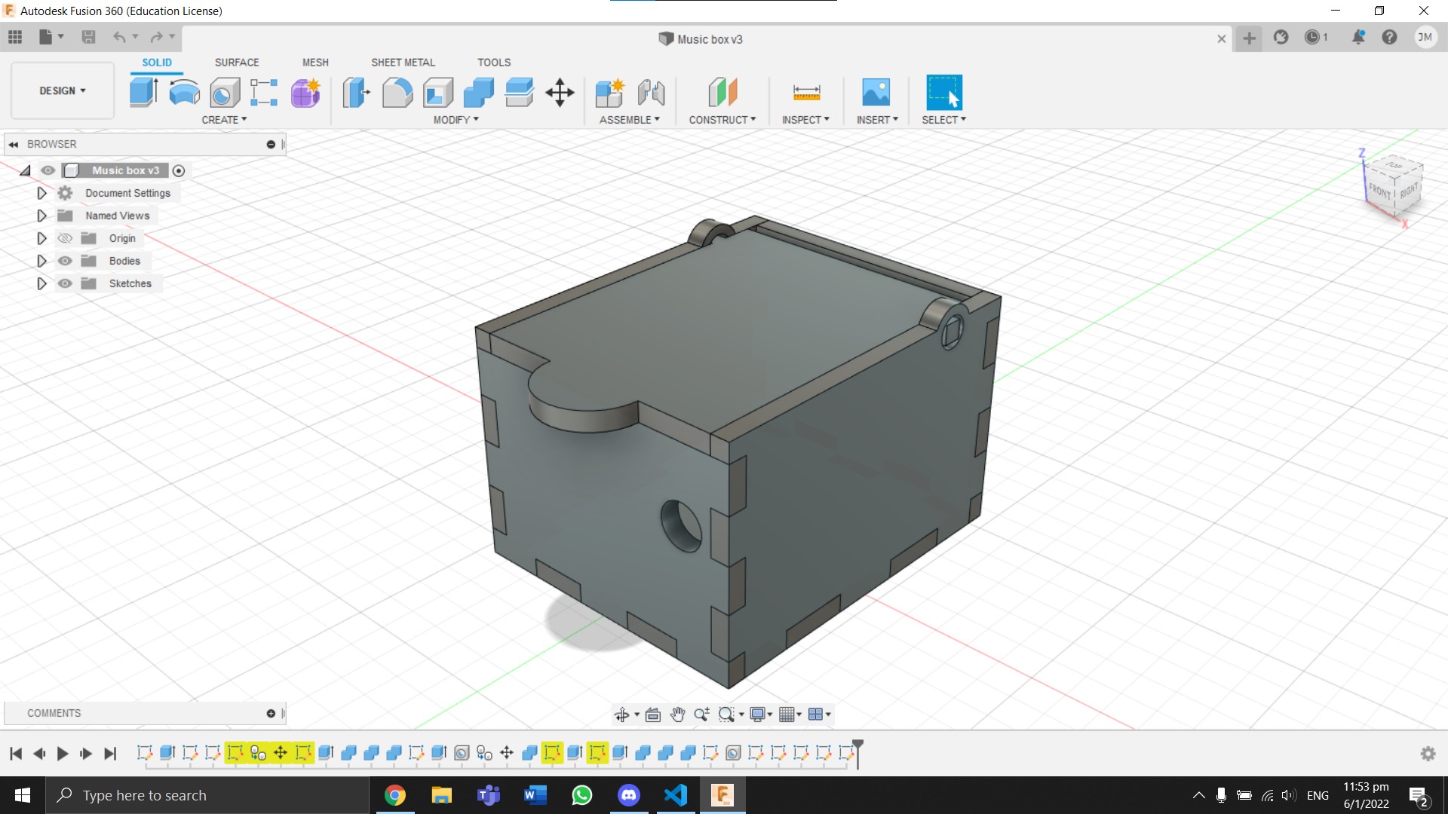Select the Revolve tool icon
This screenshot has width=1448, height=814.
coord(184,93)
